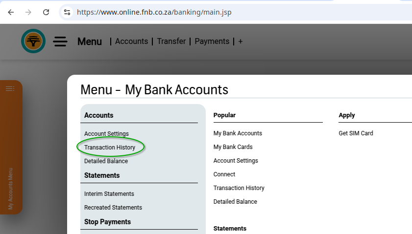Open Interim Statements link
This screenshot has width=412, height=234.
(109, 194)
